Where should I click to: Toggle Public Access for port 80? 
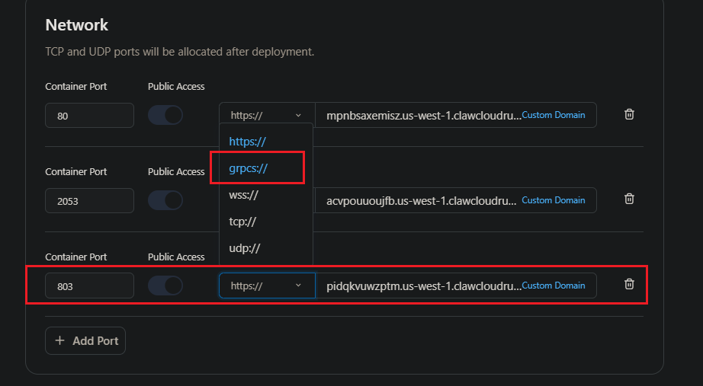(x=165, y=115)
